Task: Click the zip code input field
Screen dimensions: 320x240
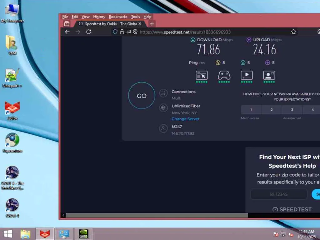Action: tap(278, 194)
